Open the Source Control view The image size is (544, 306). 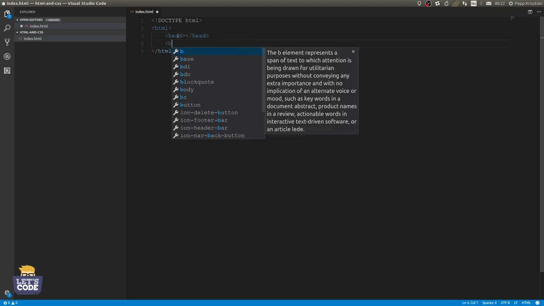tap(7, 42)
